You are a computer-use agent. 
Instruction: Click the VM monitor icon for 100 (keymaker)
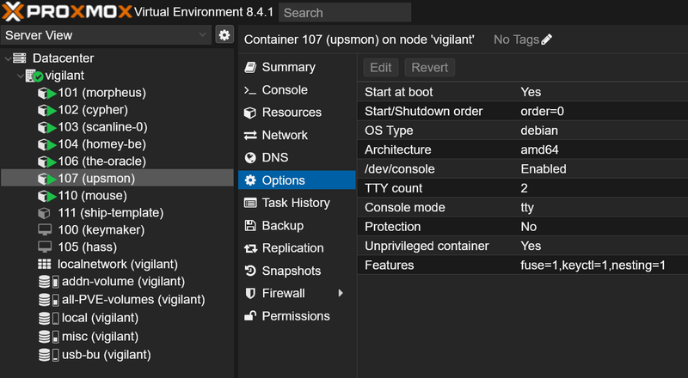45,230
